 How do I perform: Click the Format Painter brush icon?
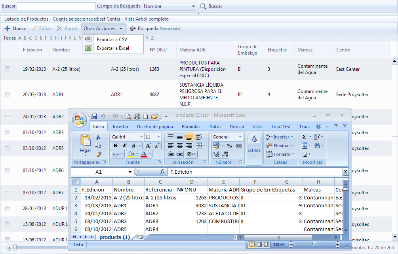(x=98, y=154)
